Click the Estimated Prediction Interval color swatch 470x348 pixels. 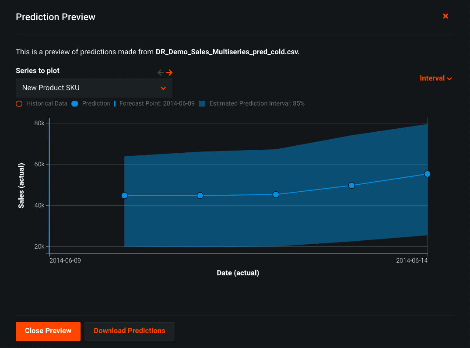tap(202, 104)
